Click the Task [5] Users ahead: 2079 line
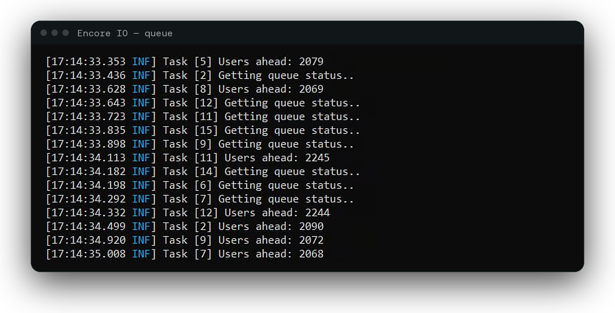615x313 pixels. point(185,62)
